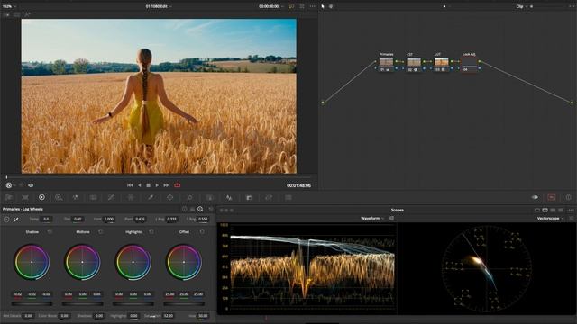Open the Color Warper palette
This screenshot has height=324, width=577.
[131, 198]
